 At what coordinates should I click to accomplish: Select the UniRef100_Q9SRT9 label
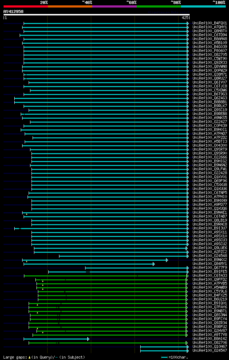(x=210, y=150)
